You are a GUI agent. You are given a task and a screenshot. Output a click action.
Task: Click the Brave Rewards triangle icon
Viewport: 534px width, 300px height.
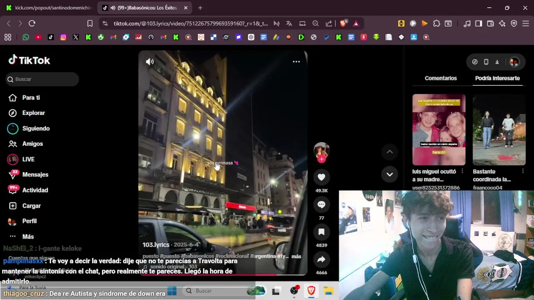click(x=356, y=24)
